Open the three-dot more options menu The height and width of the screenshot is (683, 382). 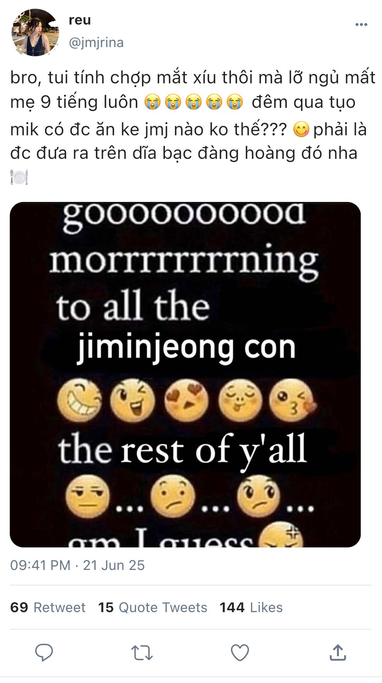pyautogui.click(x=361, y=25)
